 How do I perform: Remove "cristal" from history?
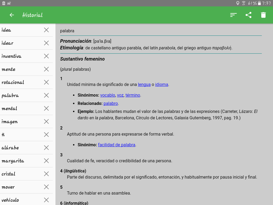[46, 174]
